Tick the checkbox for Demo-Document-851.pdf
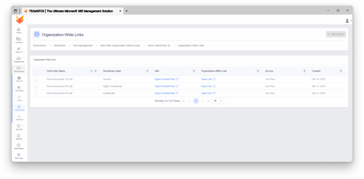This screenshot has height=179, width=364. tap(36, 93)
